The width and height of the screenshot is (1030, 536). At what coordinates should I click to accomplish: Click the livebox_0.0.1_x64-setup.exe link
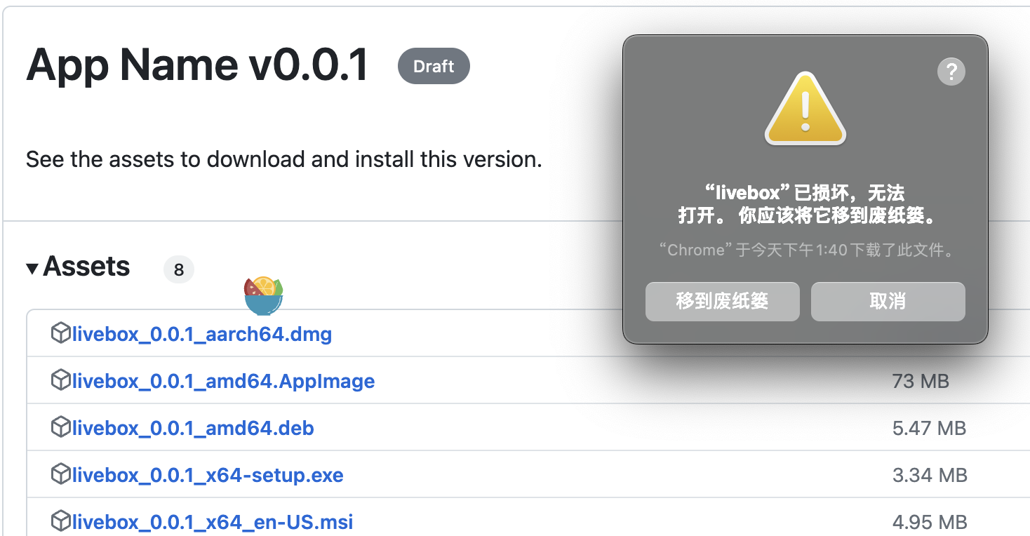tap(207, 474)
